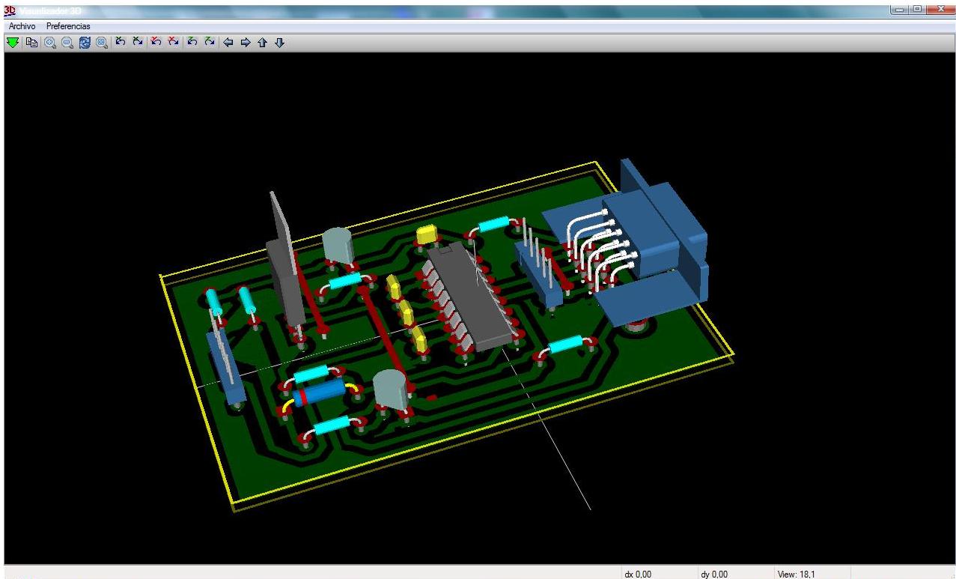Open the Preferencias menu
This screenshot has width=956, height=579.
(x=67, y=25)
